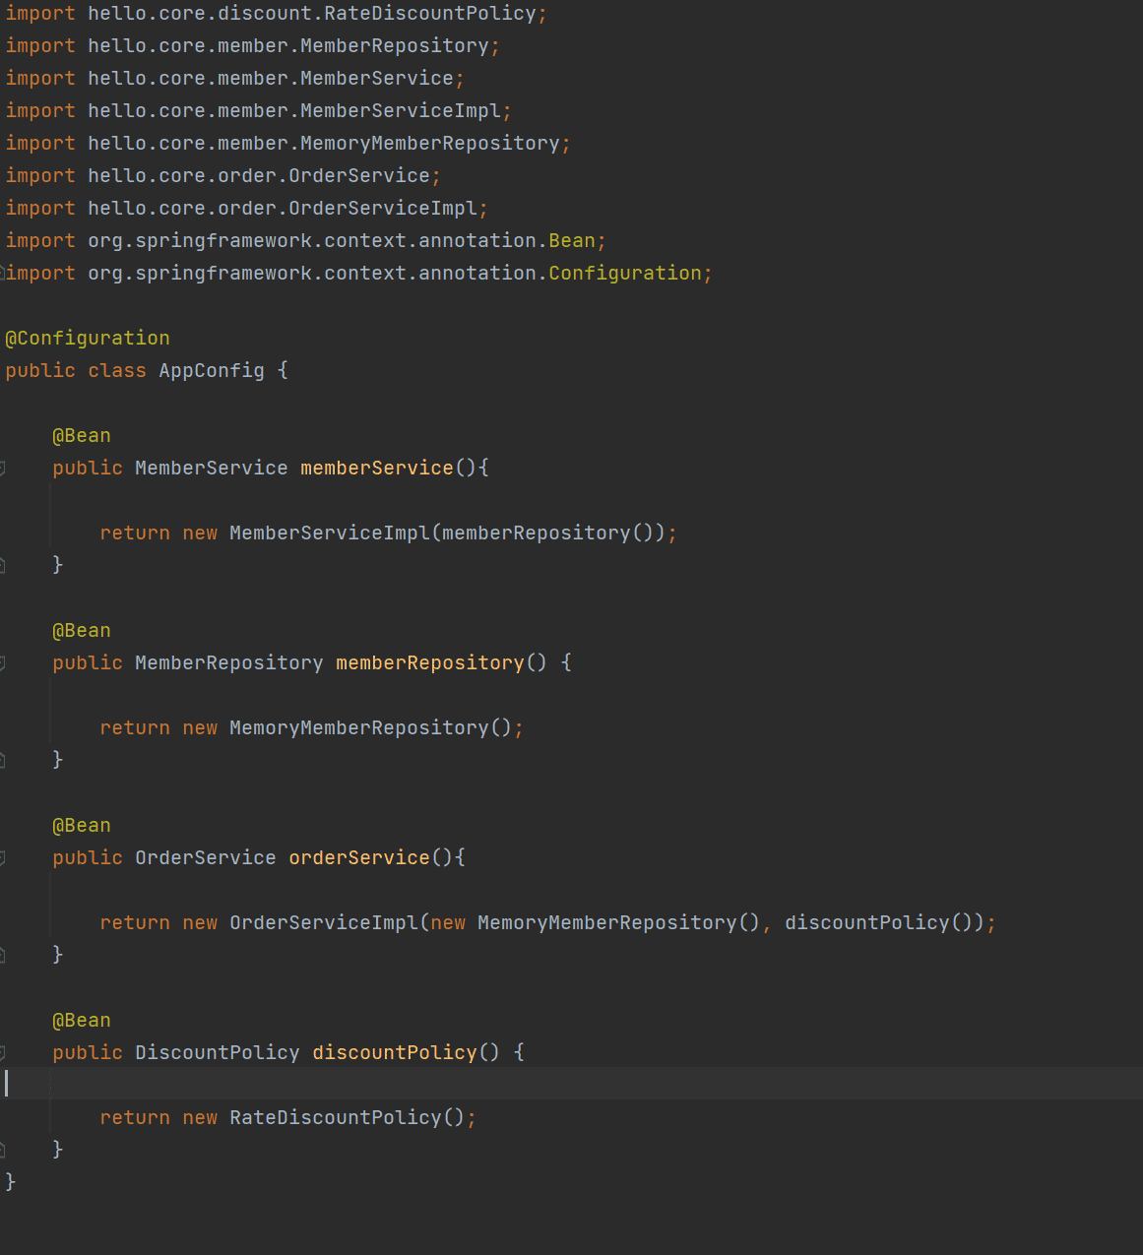Click the public keyword before class AppConfig

pyautogui.click(x=40, y=371)
